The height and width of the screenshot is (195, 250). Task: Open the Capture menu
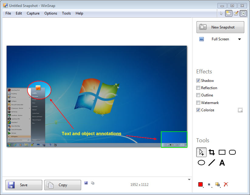(33, 13)
